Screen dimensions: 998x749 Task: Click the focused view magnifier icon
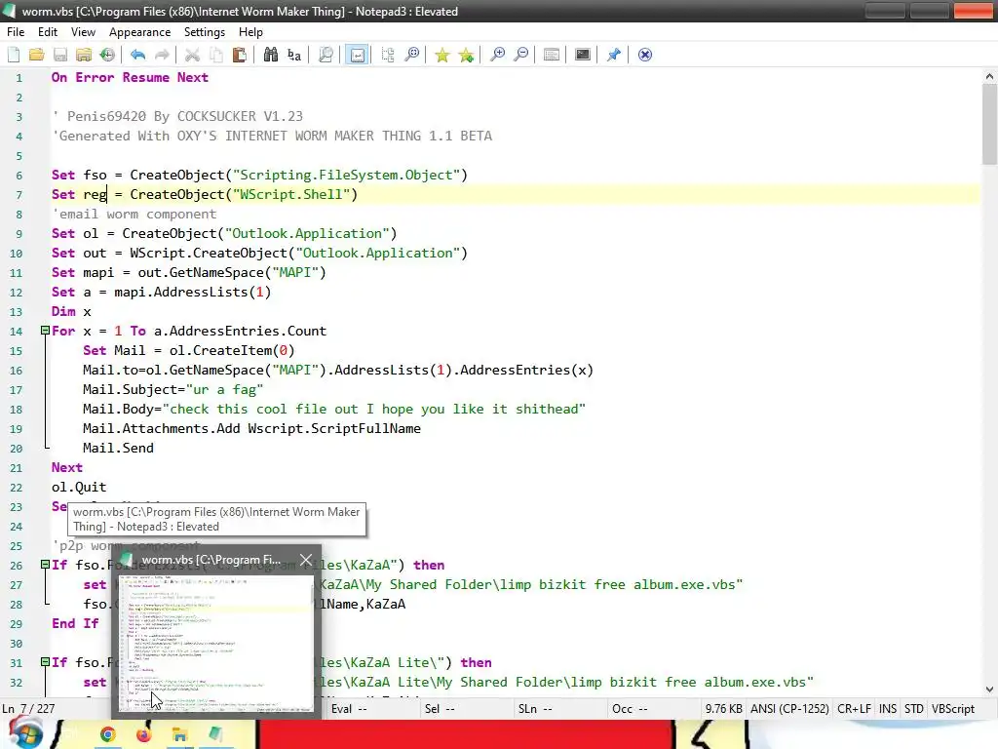point(326,55)
